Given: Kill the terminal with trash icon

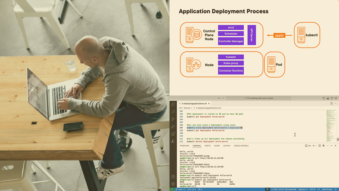Looking at the screenshot, I should click(x=323, y=146).
